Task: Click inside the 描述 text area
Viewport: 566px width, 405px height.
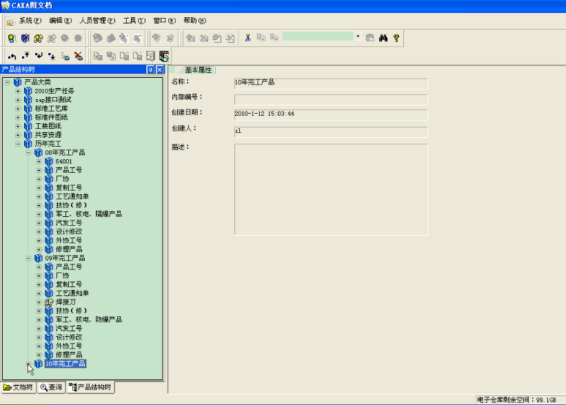Action: [331, 189]
